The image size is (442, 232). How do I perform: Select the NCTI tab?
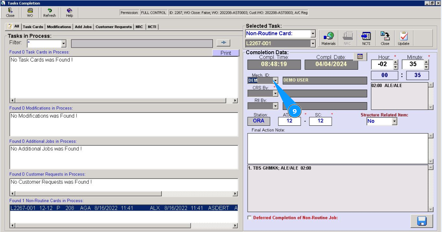(152, 27)
